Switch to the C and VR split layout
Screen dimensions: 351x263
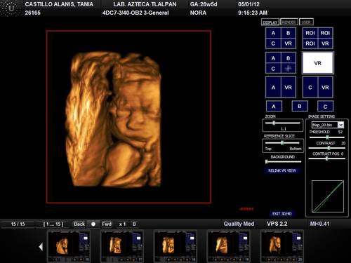coord(318,87)
